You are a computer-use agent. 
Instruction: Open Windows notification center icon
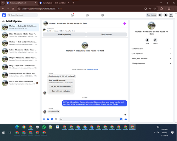(x=172, y=133)
